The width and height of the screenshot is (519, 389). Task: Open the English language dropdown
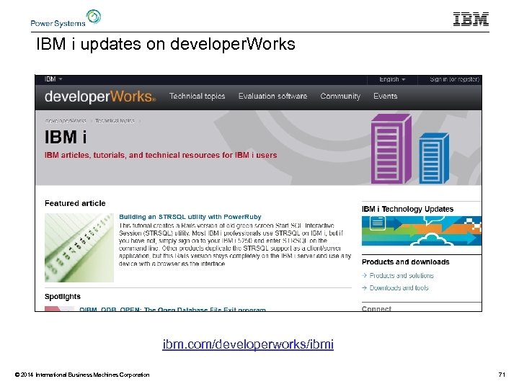[392, 79]
